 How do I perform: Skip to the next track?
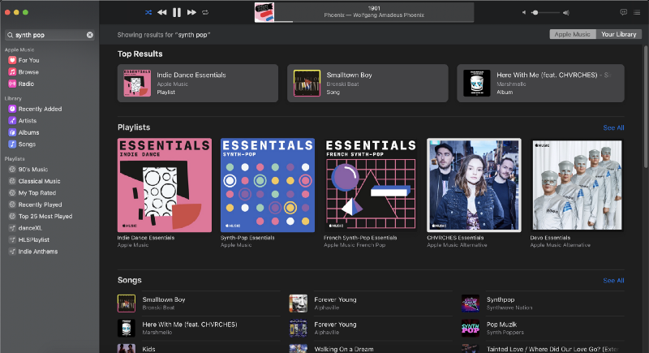point(191,13)
